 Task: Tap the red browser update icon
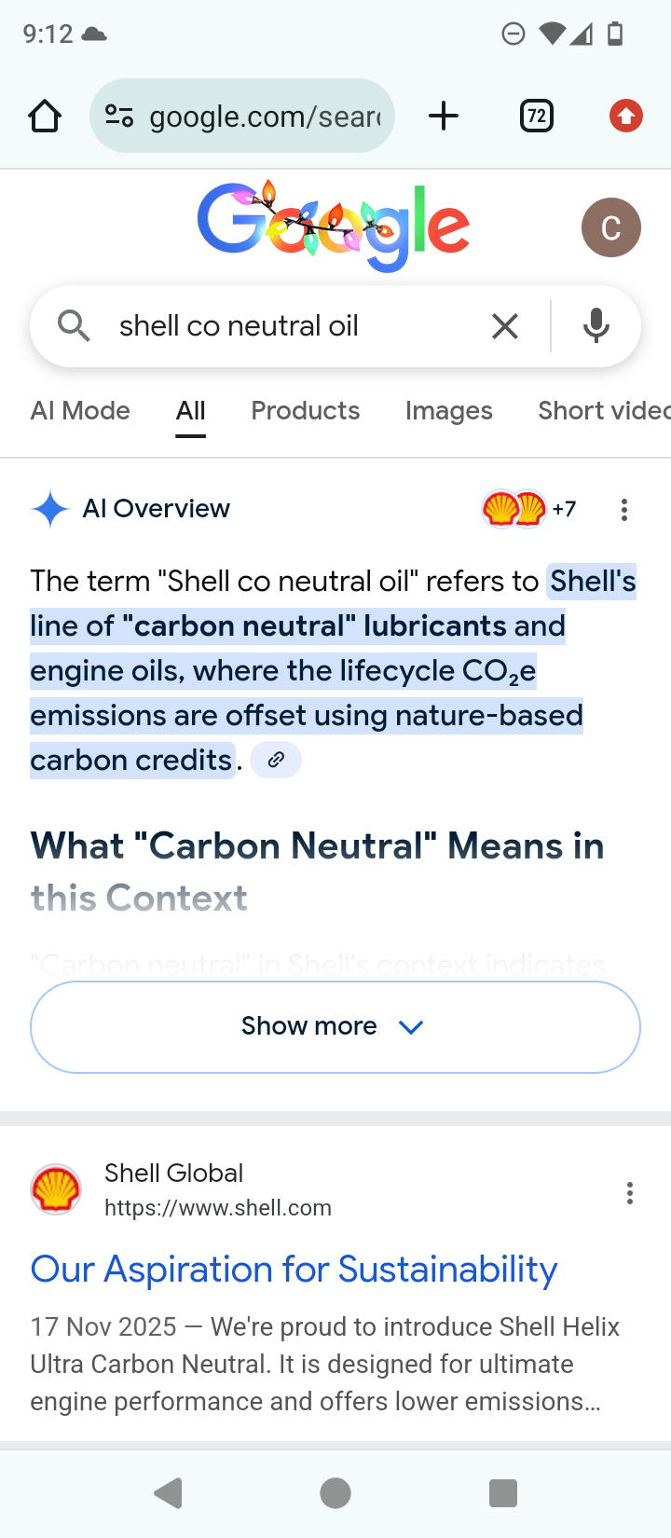point(625,117)
